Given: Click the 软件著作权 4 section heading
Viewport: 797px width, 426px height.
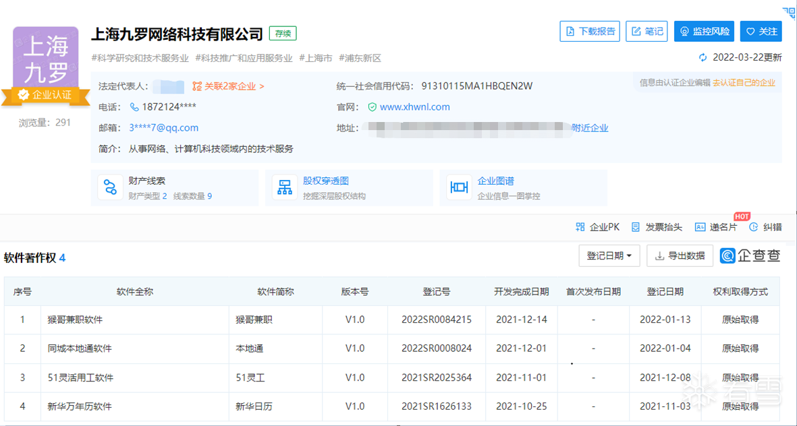Looking at the screenshot, I should (x=34, y=258).
